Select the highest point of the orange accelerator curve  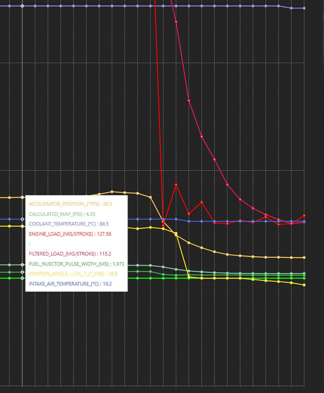point(112,192)
